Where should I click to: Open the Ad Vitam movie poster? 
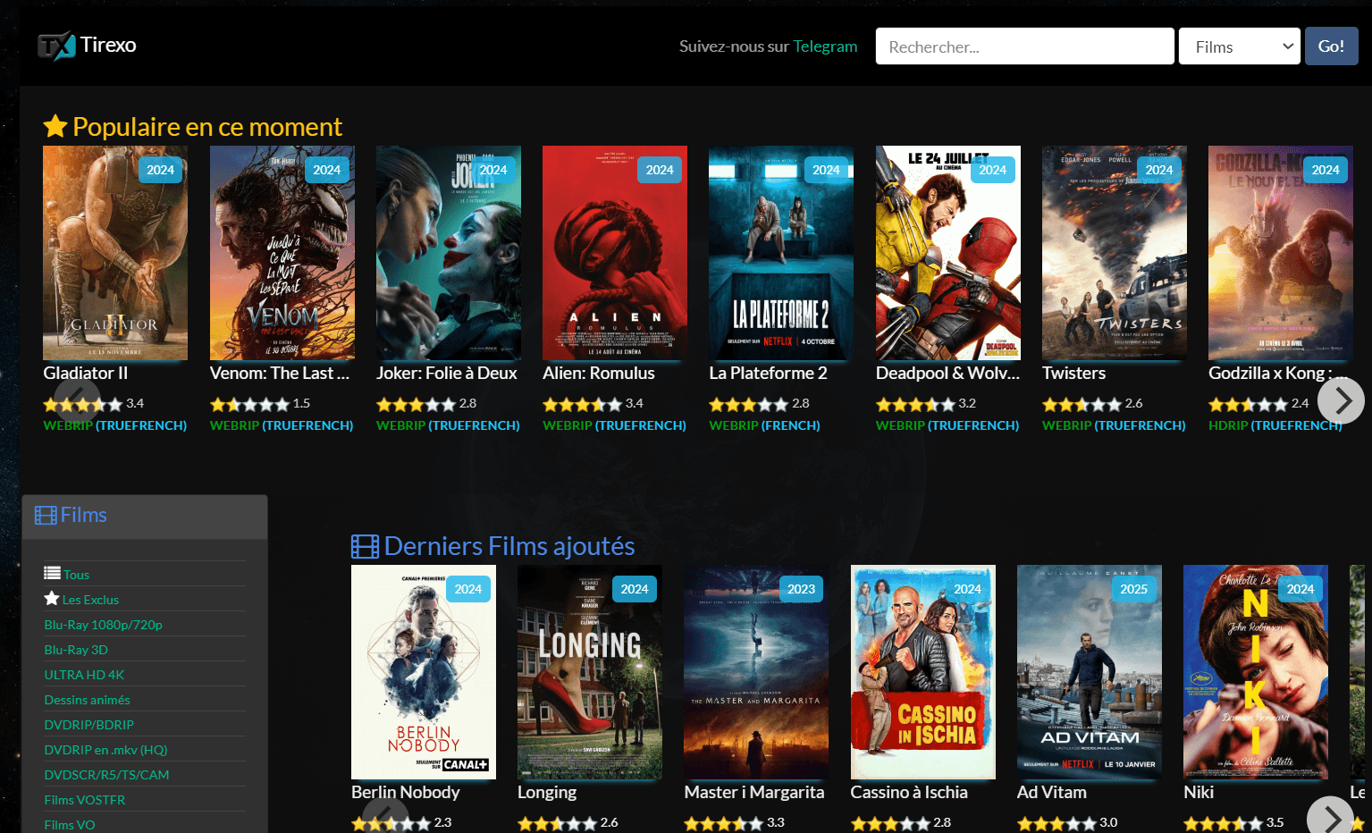point(1089,672)
